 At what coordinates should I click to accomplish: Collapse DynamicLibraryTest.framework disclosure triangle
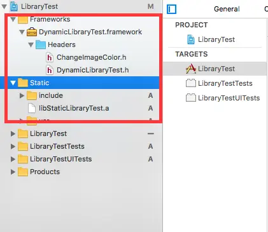pyautogui.click(x=22, y=32)
